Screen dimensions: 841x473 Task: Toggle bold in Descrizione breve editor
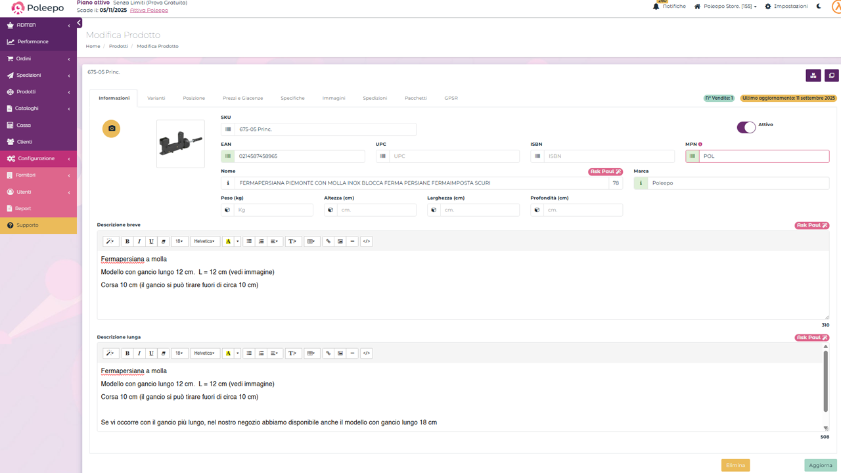127,242
